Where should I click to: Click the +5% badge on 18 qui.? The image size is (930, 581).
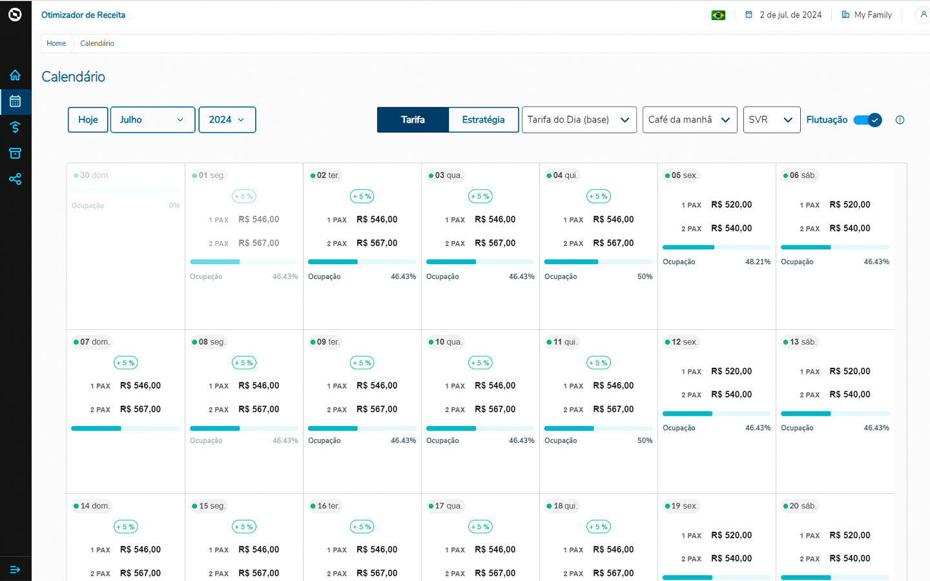(599, 527)
